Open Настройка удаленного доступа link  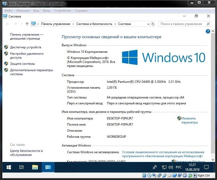coord(27,55)
